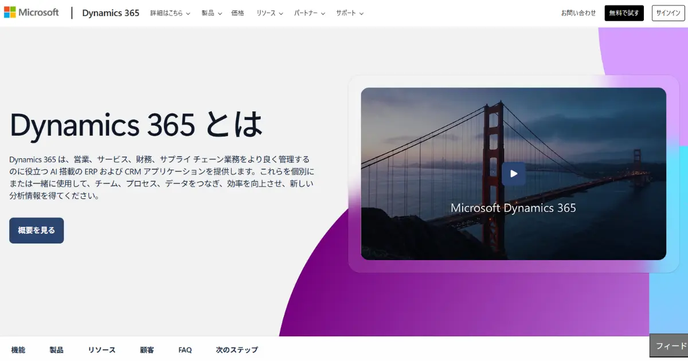Open お問い合わせ contact link
Screen dimensions: 688x361
pyautogui.click(x=578, y=12)
